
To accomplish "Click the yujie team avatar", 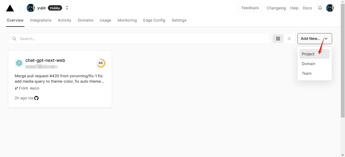I will coord(31,8).
